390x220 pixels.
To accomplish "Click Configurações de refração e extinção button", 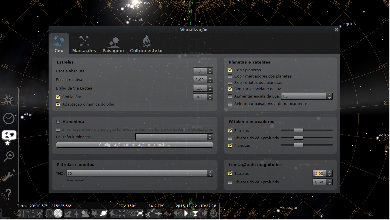I will click(135, 145).
